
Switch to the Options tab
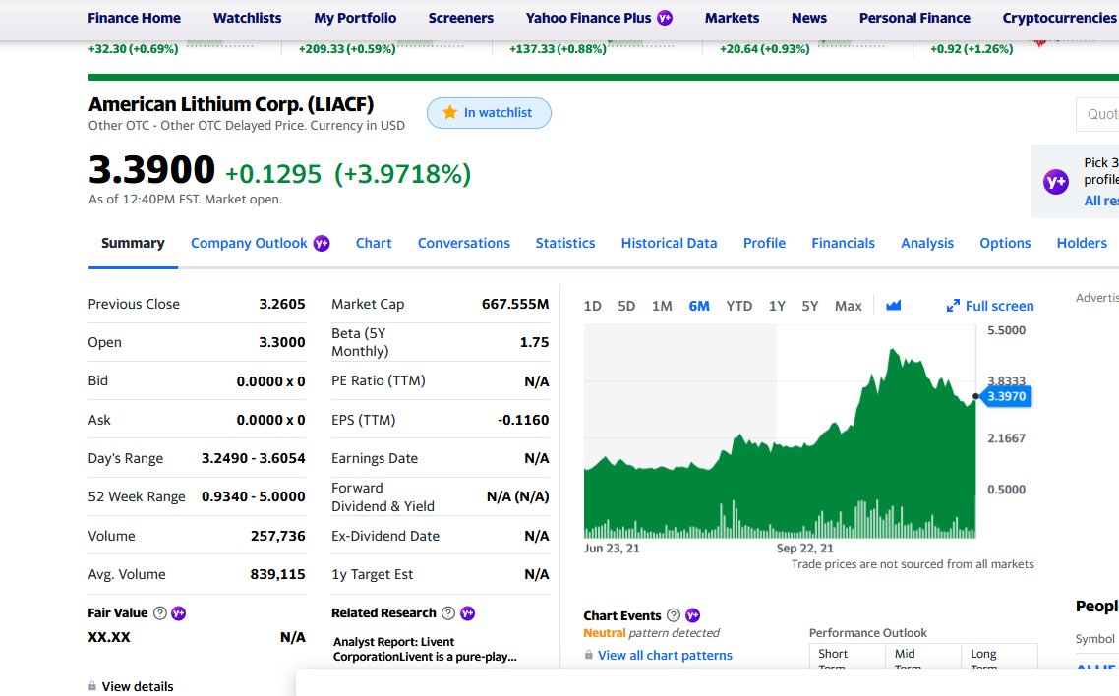(1005, 243)
